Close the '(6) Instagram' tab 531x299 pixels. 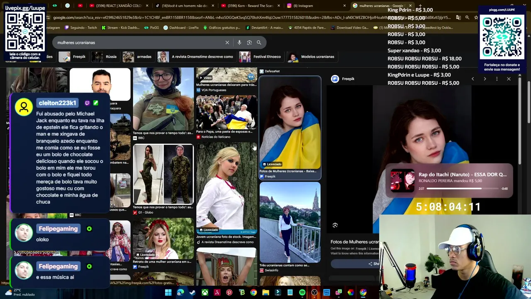pyautogui.click(x=344, y=6)
